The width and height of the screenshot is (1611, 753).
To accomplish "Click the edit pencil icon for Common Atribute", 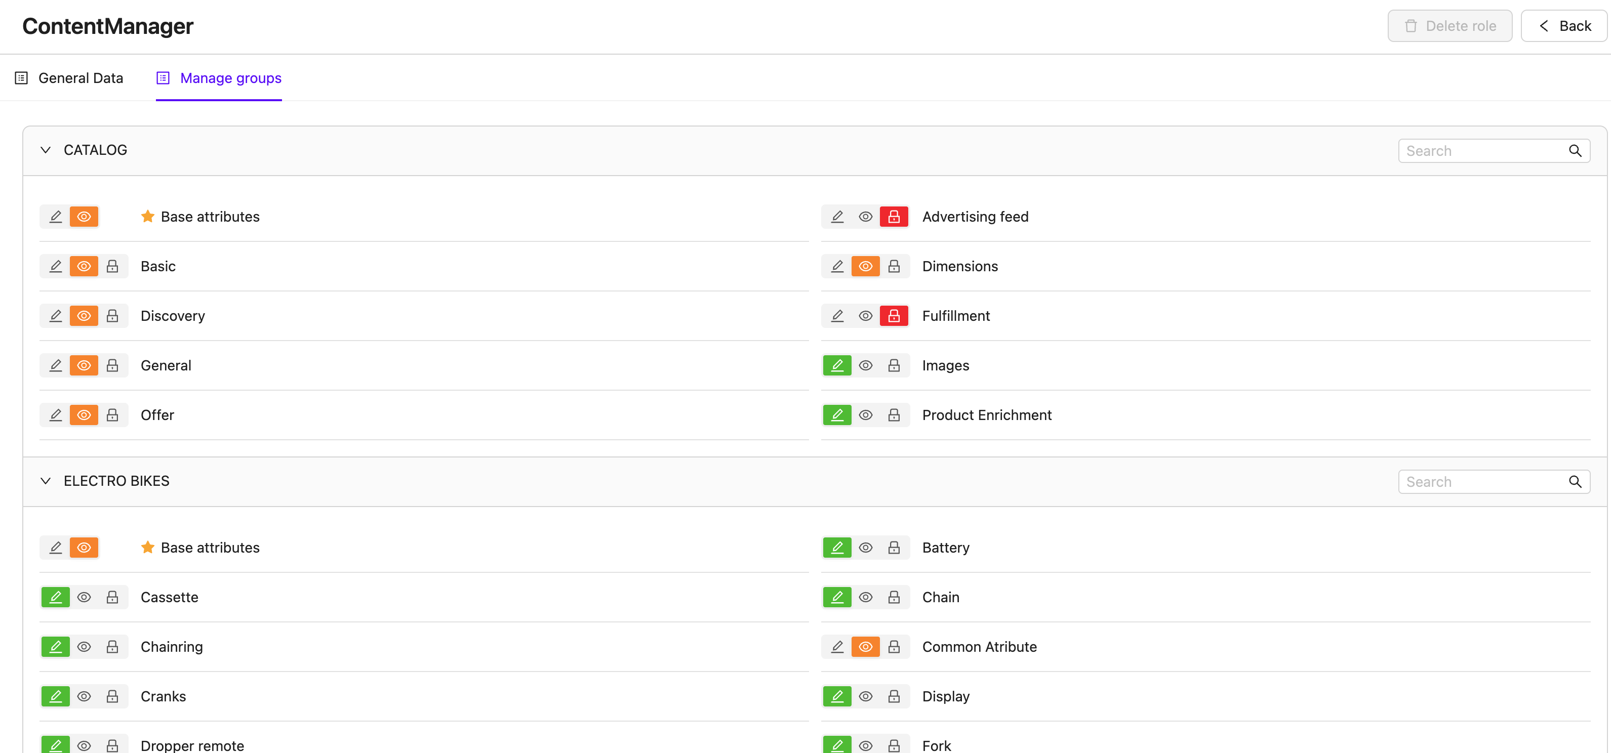I will tap(837, 647).
